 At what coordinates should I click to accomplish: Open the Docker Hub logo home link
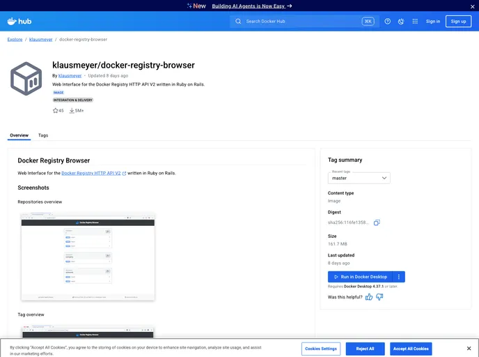click(x=19, y=21)
